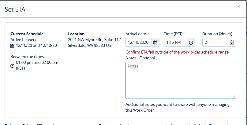Click the Current Schedule heading

pos(27,34)
